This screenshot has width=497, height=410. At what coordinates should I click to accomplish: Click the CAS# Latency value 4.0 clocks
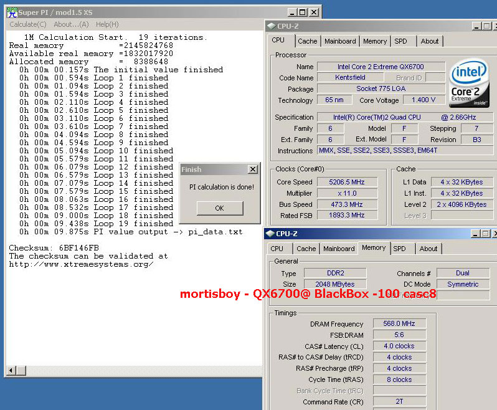[399, 346]
